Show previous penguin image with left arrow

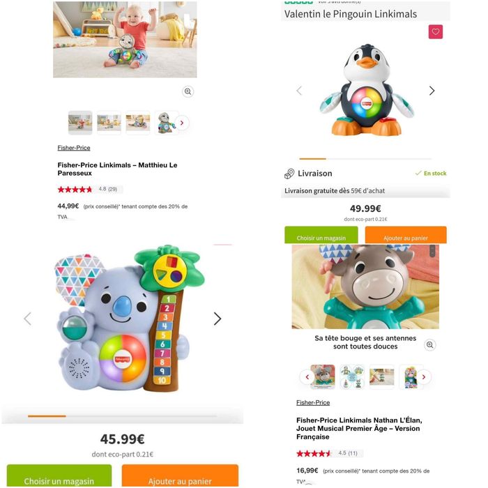click(299, 91)
